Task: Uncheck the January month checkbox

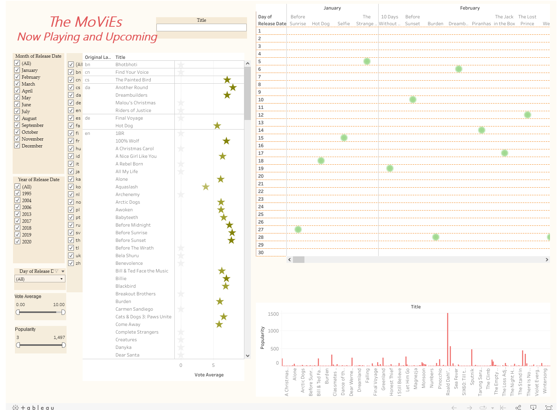Action: [17, 70]
